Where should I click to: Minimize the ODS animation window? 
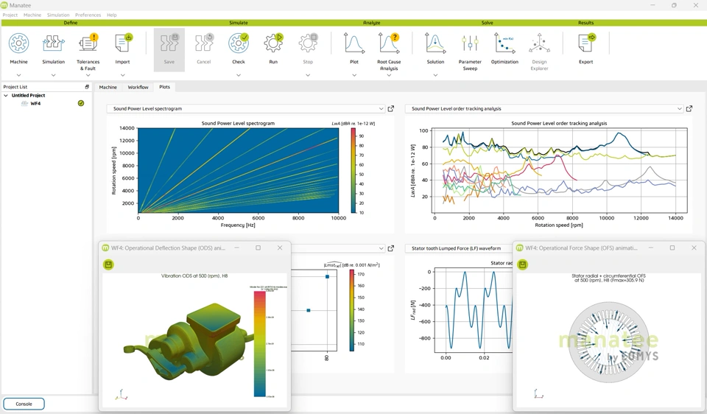click(236, 248)
